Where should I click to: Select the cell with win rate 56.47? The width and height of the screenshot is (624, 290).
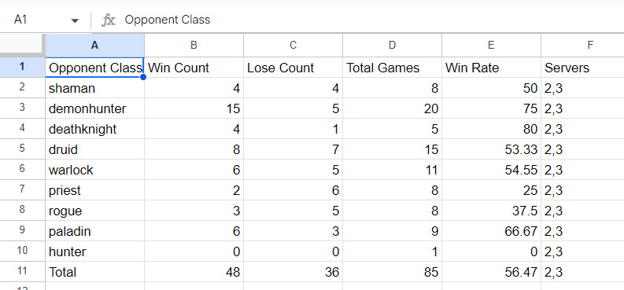[x=492, y=272]
